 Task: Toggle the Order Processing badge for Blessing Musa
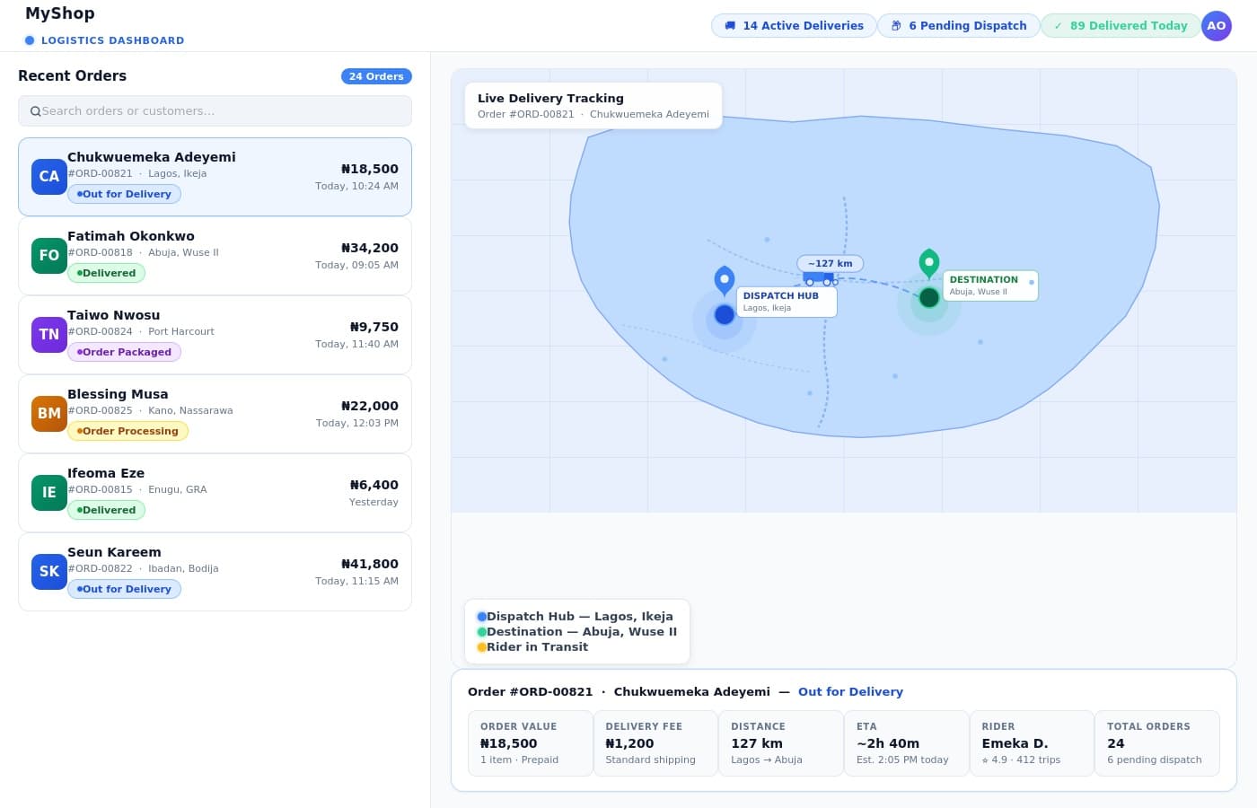click(127, 431)
